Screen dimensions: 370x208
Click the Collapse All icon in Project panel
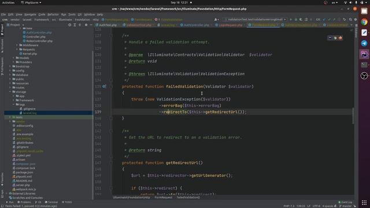click(80, 25)
